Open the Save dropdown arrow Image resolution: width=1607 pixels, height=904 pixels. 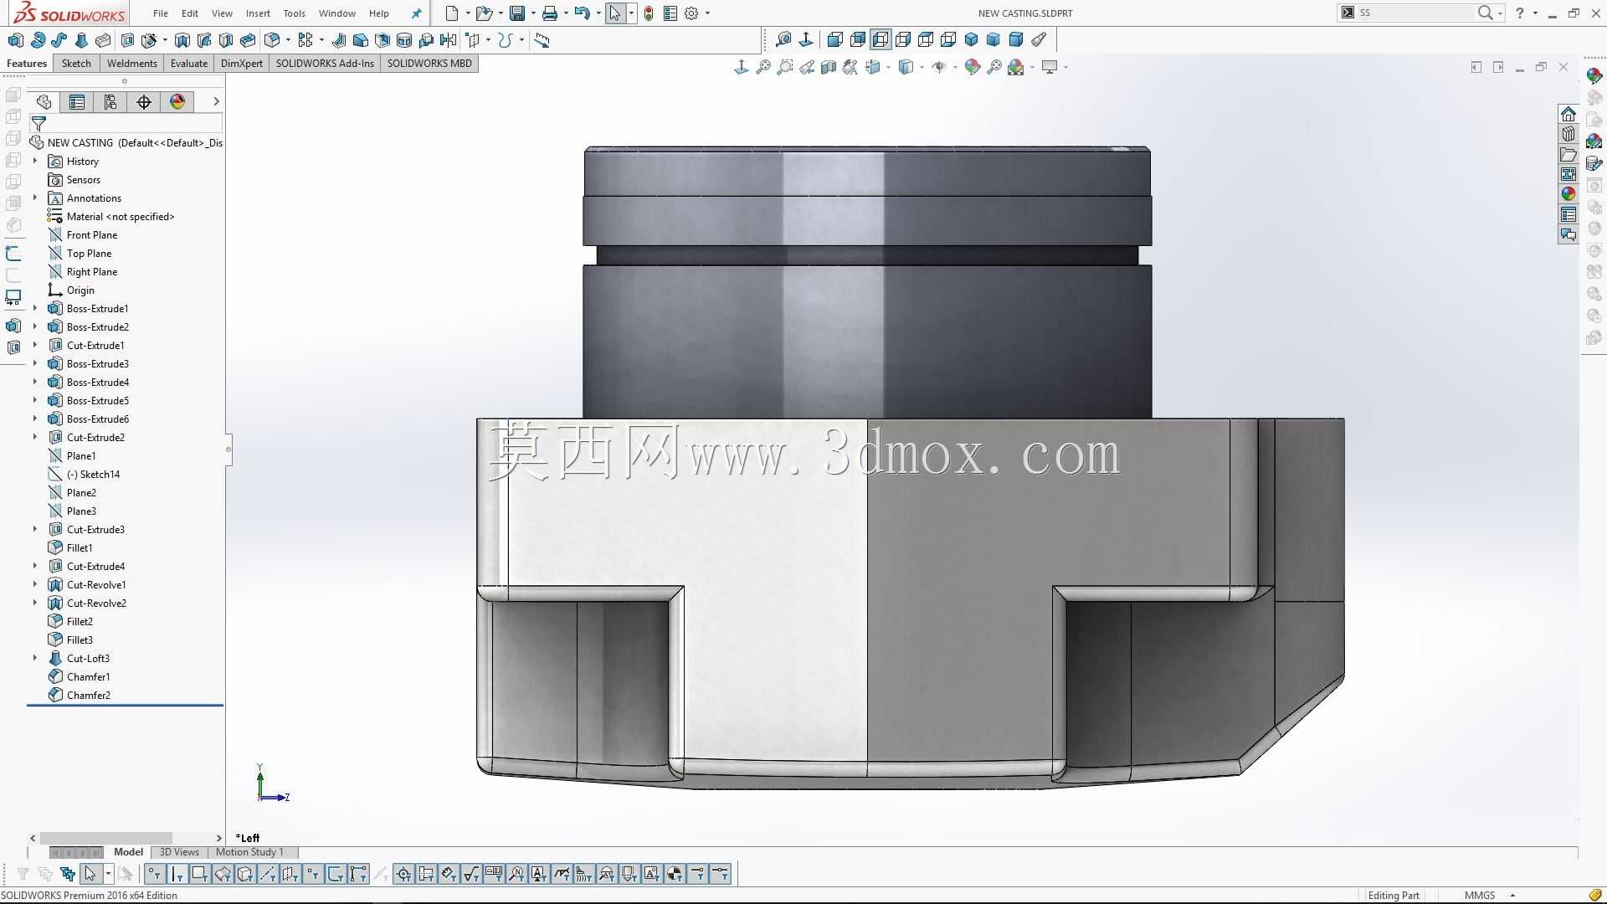[x=533, y=13]
